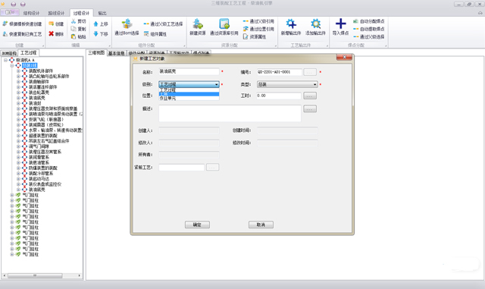
Task: Open 资源属性 from the ribbon
Action: pyautogui.click(x=255, y=36)
